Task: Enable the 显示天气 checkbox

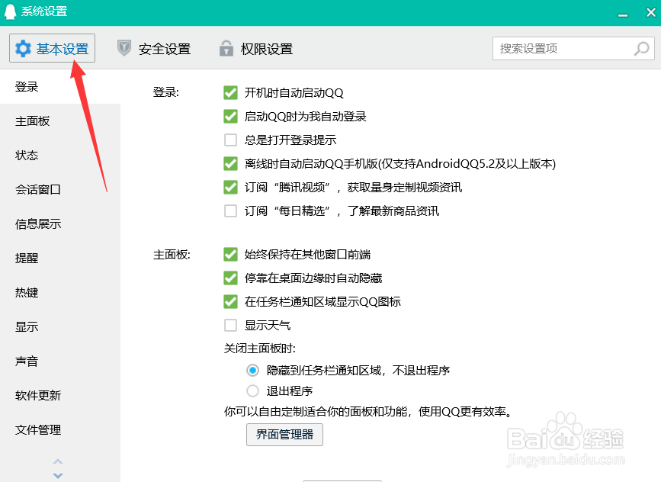Action: pyautogui.click(x=230, y=325)
